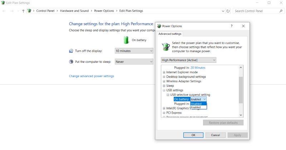Screen dimensions: 286x150
Task: Click the scroll up arrow in settings list
Action: 241,67
